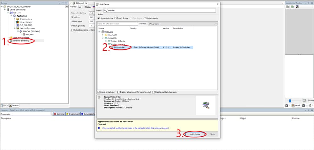This screenshot has width=314, height=150.
Task: Switch to the General tab
Action: point(73,7)
